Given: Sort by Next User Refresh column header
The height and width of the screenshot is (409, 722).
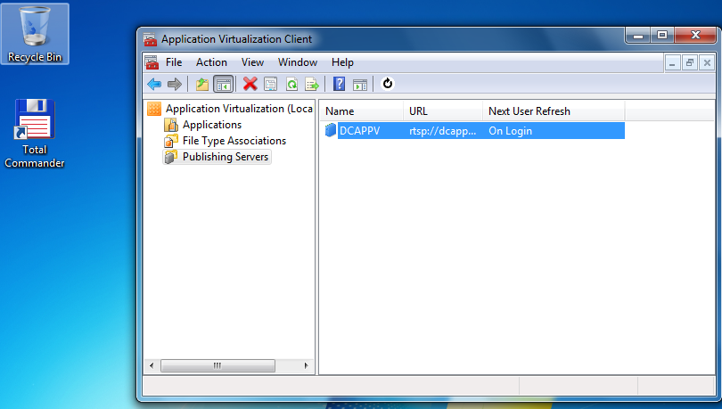Looking at the screenshot, I should pos(554,111).
